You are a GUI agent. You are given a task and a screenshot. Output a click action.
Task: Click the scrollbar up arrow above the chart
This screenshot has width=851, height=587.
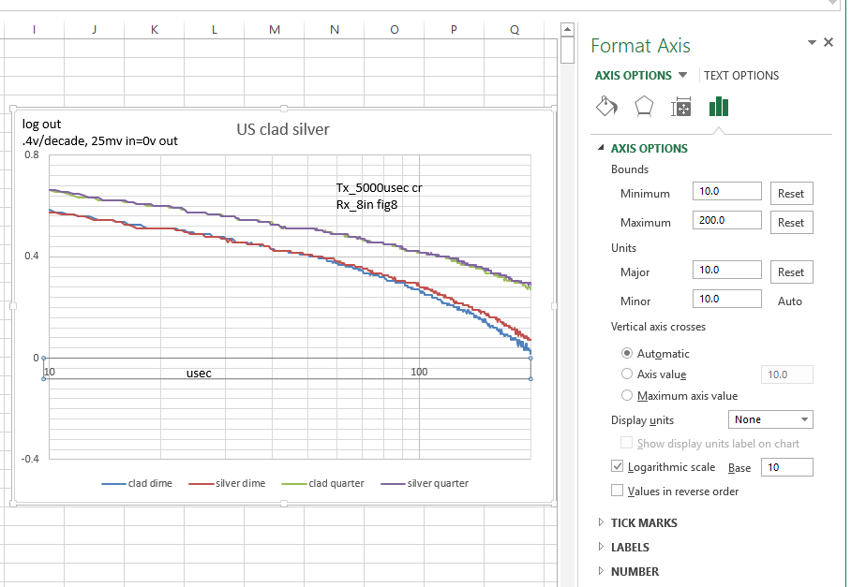(x=566, y=30)
